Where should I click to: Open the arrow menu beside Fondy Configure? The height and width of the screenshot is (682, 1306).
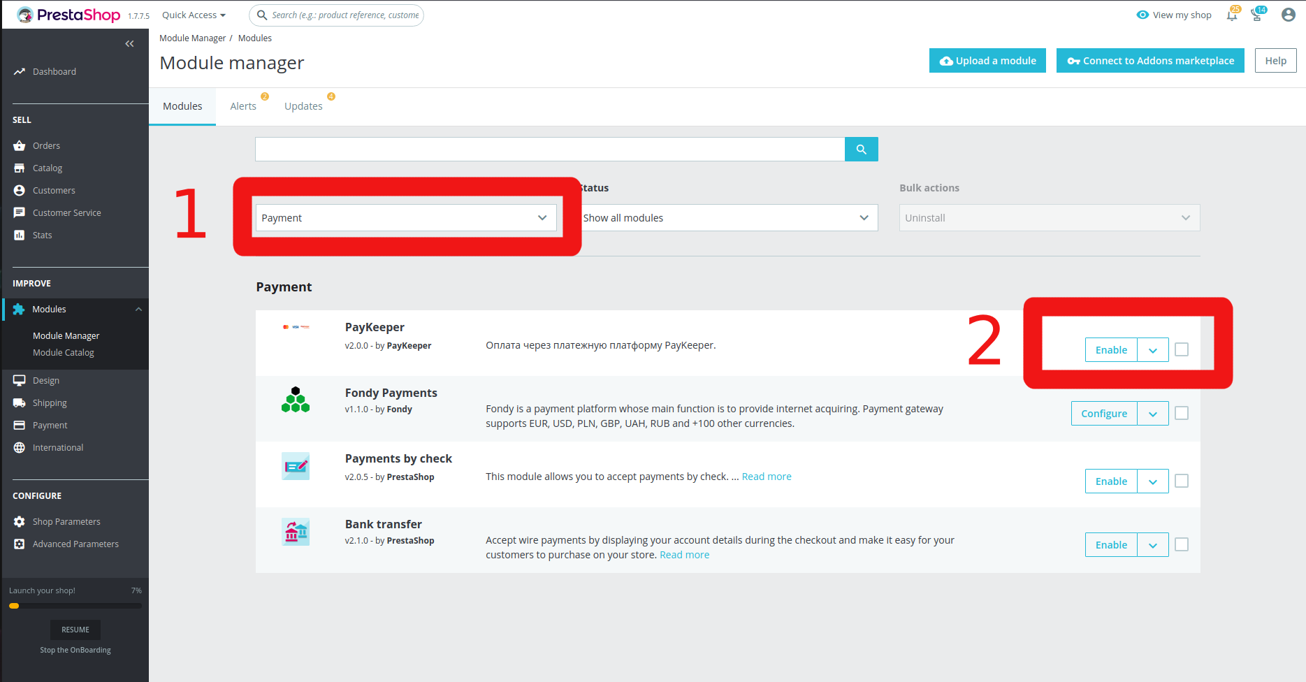[1152, 414]
